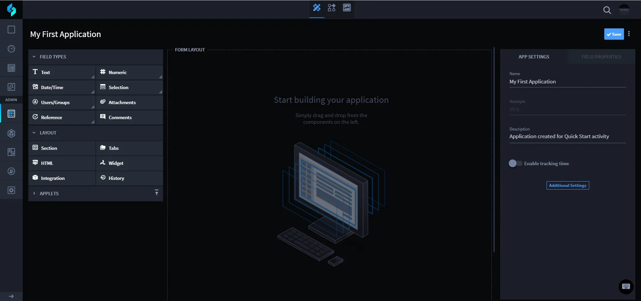
Task: Open the layout tiles icon in sidebar
Action: [11, 152]
